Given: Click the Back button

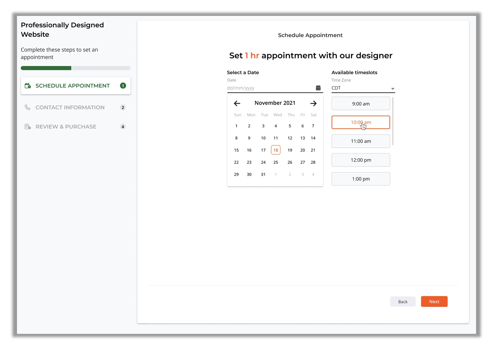Looking at the screenshot, I should (x=403, y=302).
